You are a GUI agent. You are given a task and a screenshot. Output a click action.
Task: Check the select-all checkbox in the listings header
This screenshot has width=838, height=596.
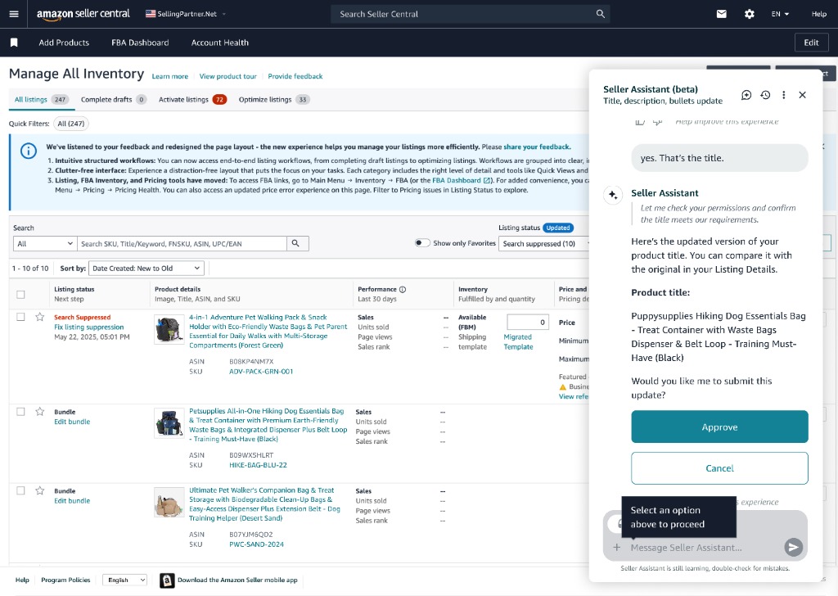pyautogui.click(x=20, y=293)
